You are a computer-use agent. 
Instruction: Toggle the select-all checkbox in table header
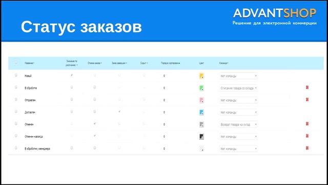coord(16,63)
